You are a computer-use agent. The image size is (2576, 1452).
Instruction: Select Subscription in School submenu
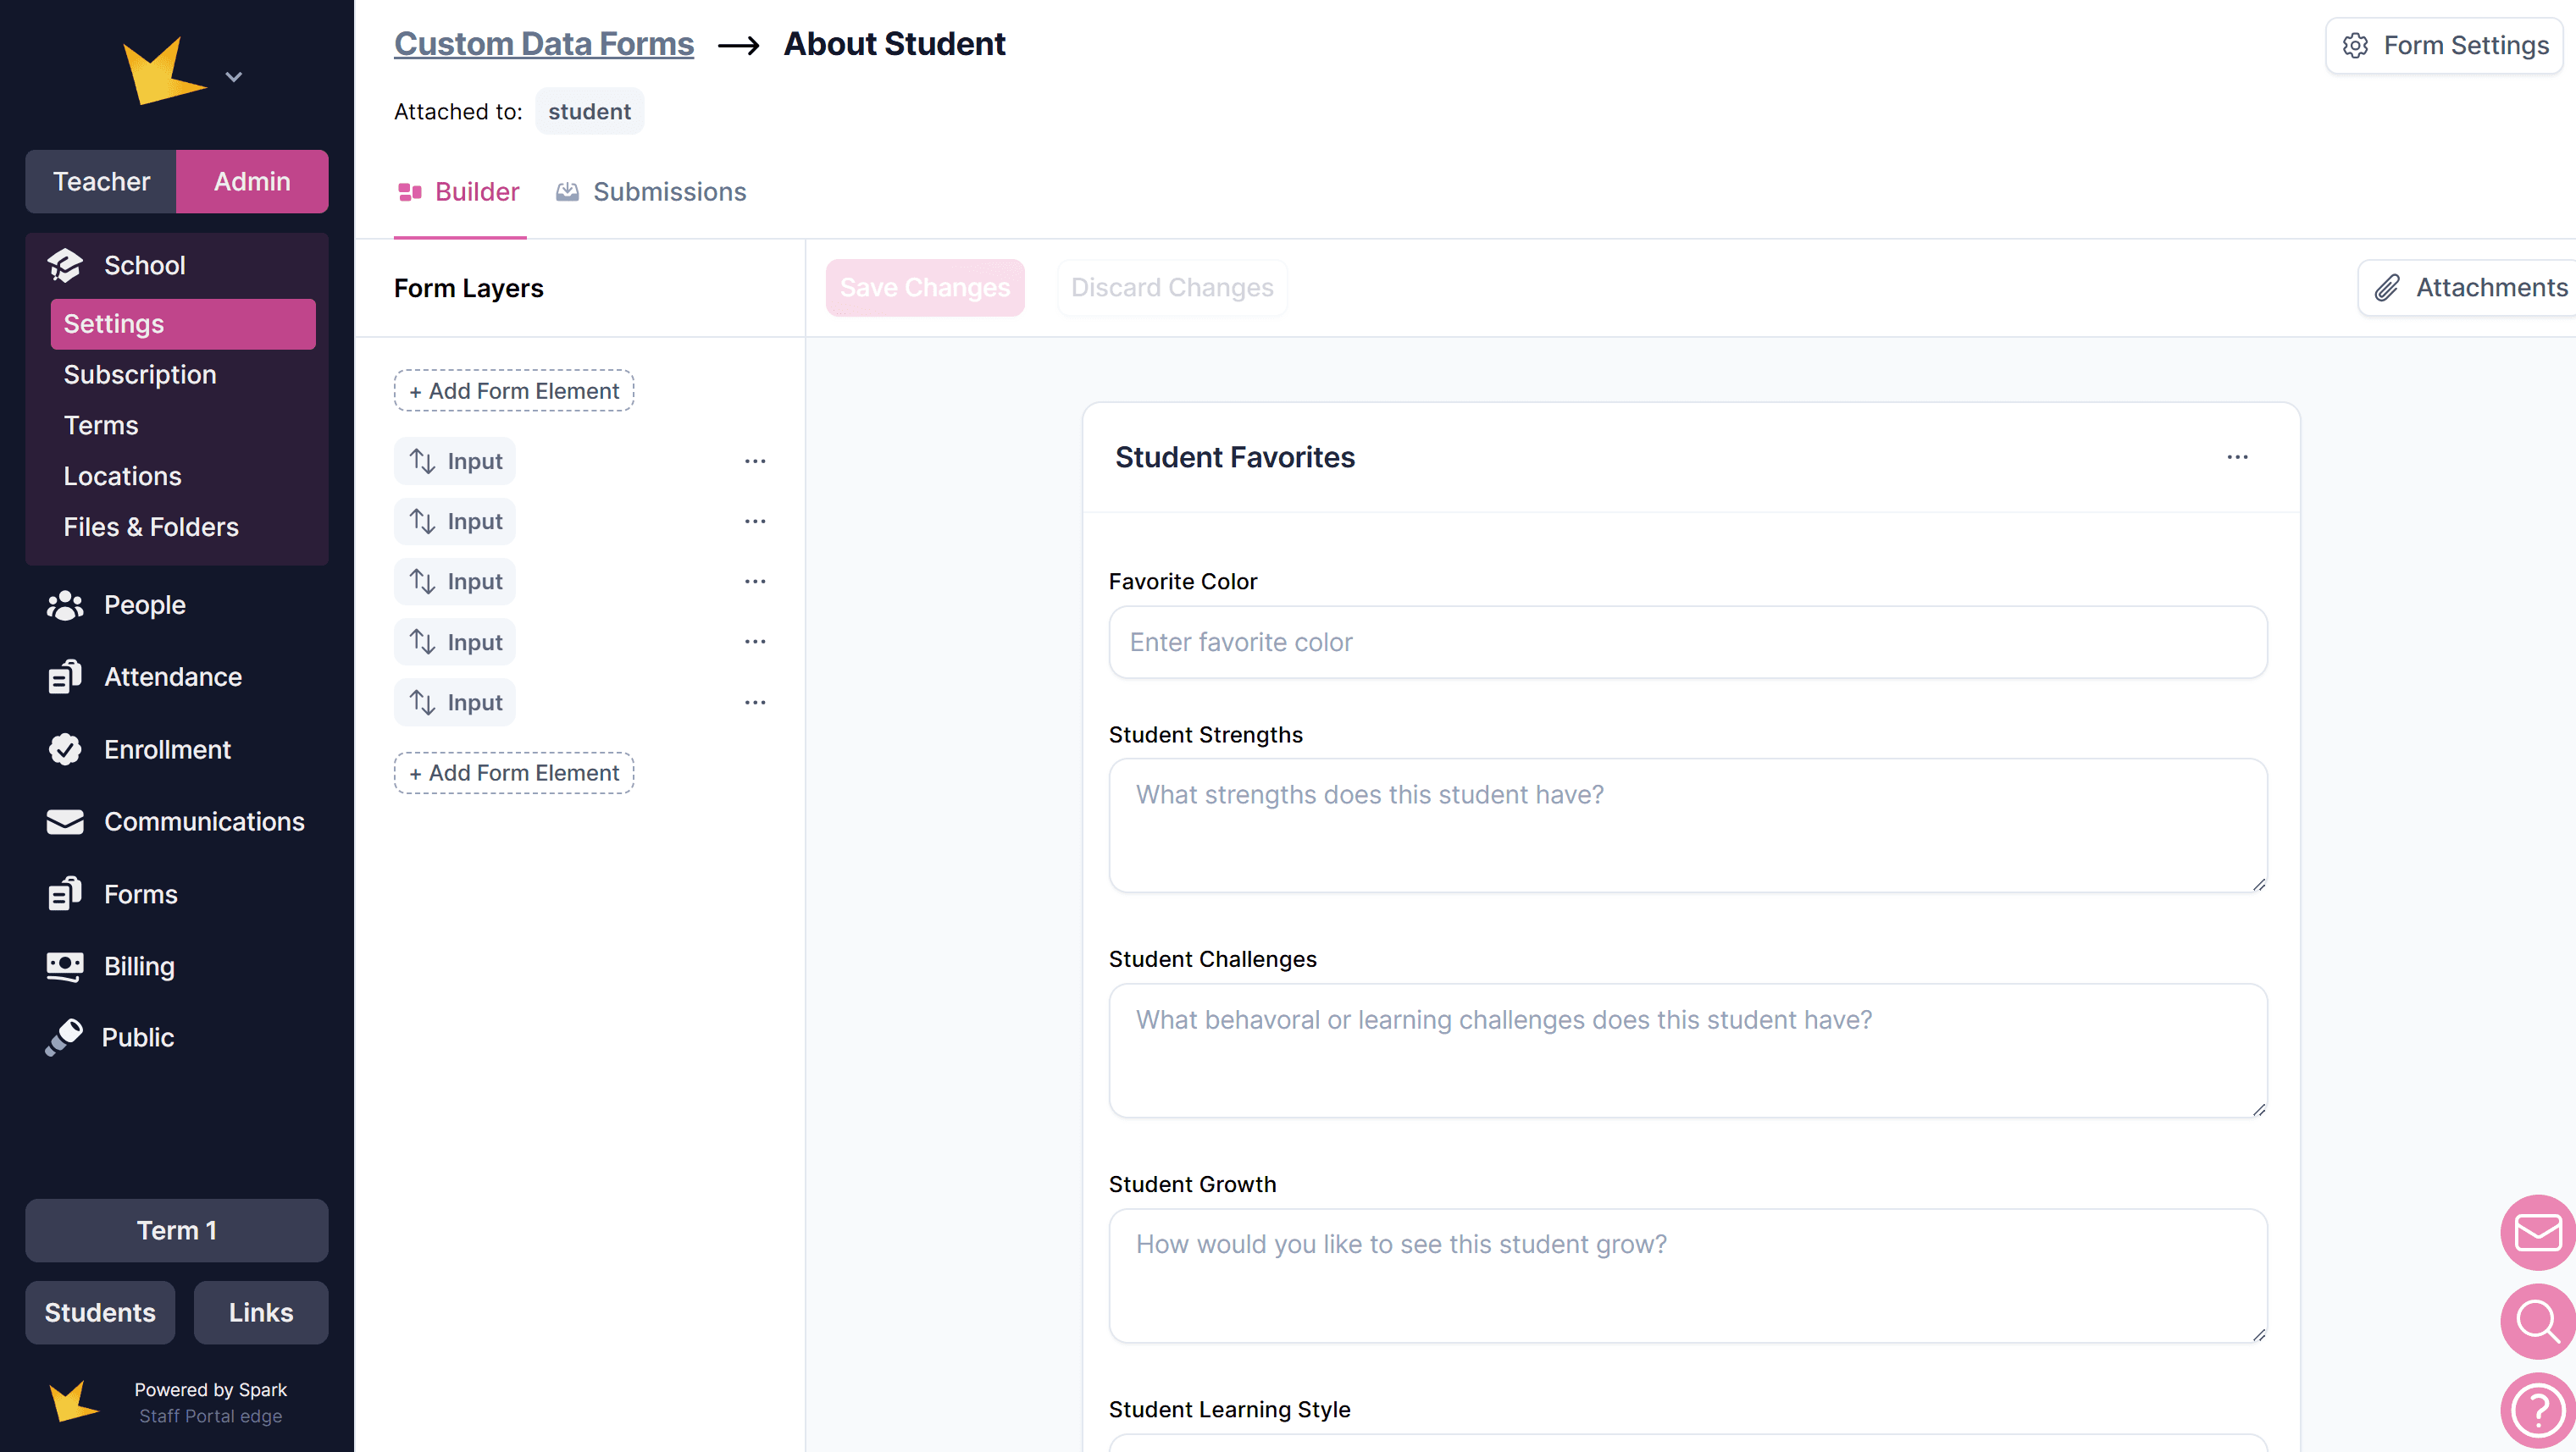(140, 375)
